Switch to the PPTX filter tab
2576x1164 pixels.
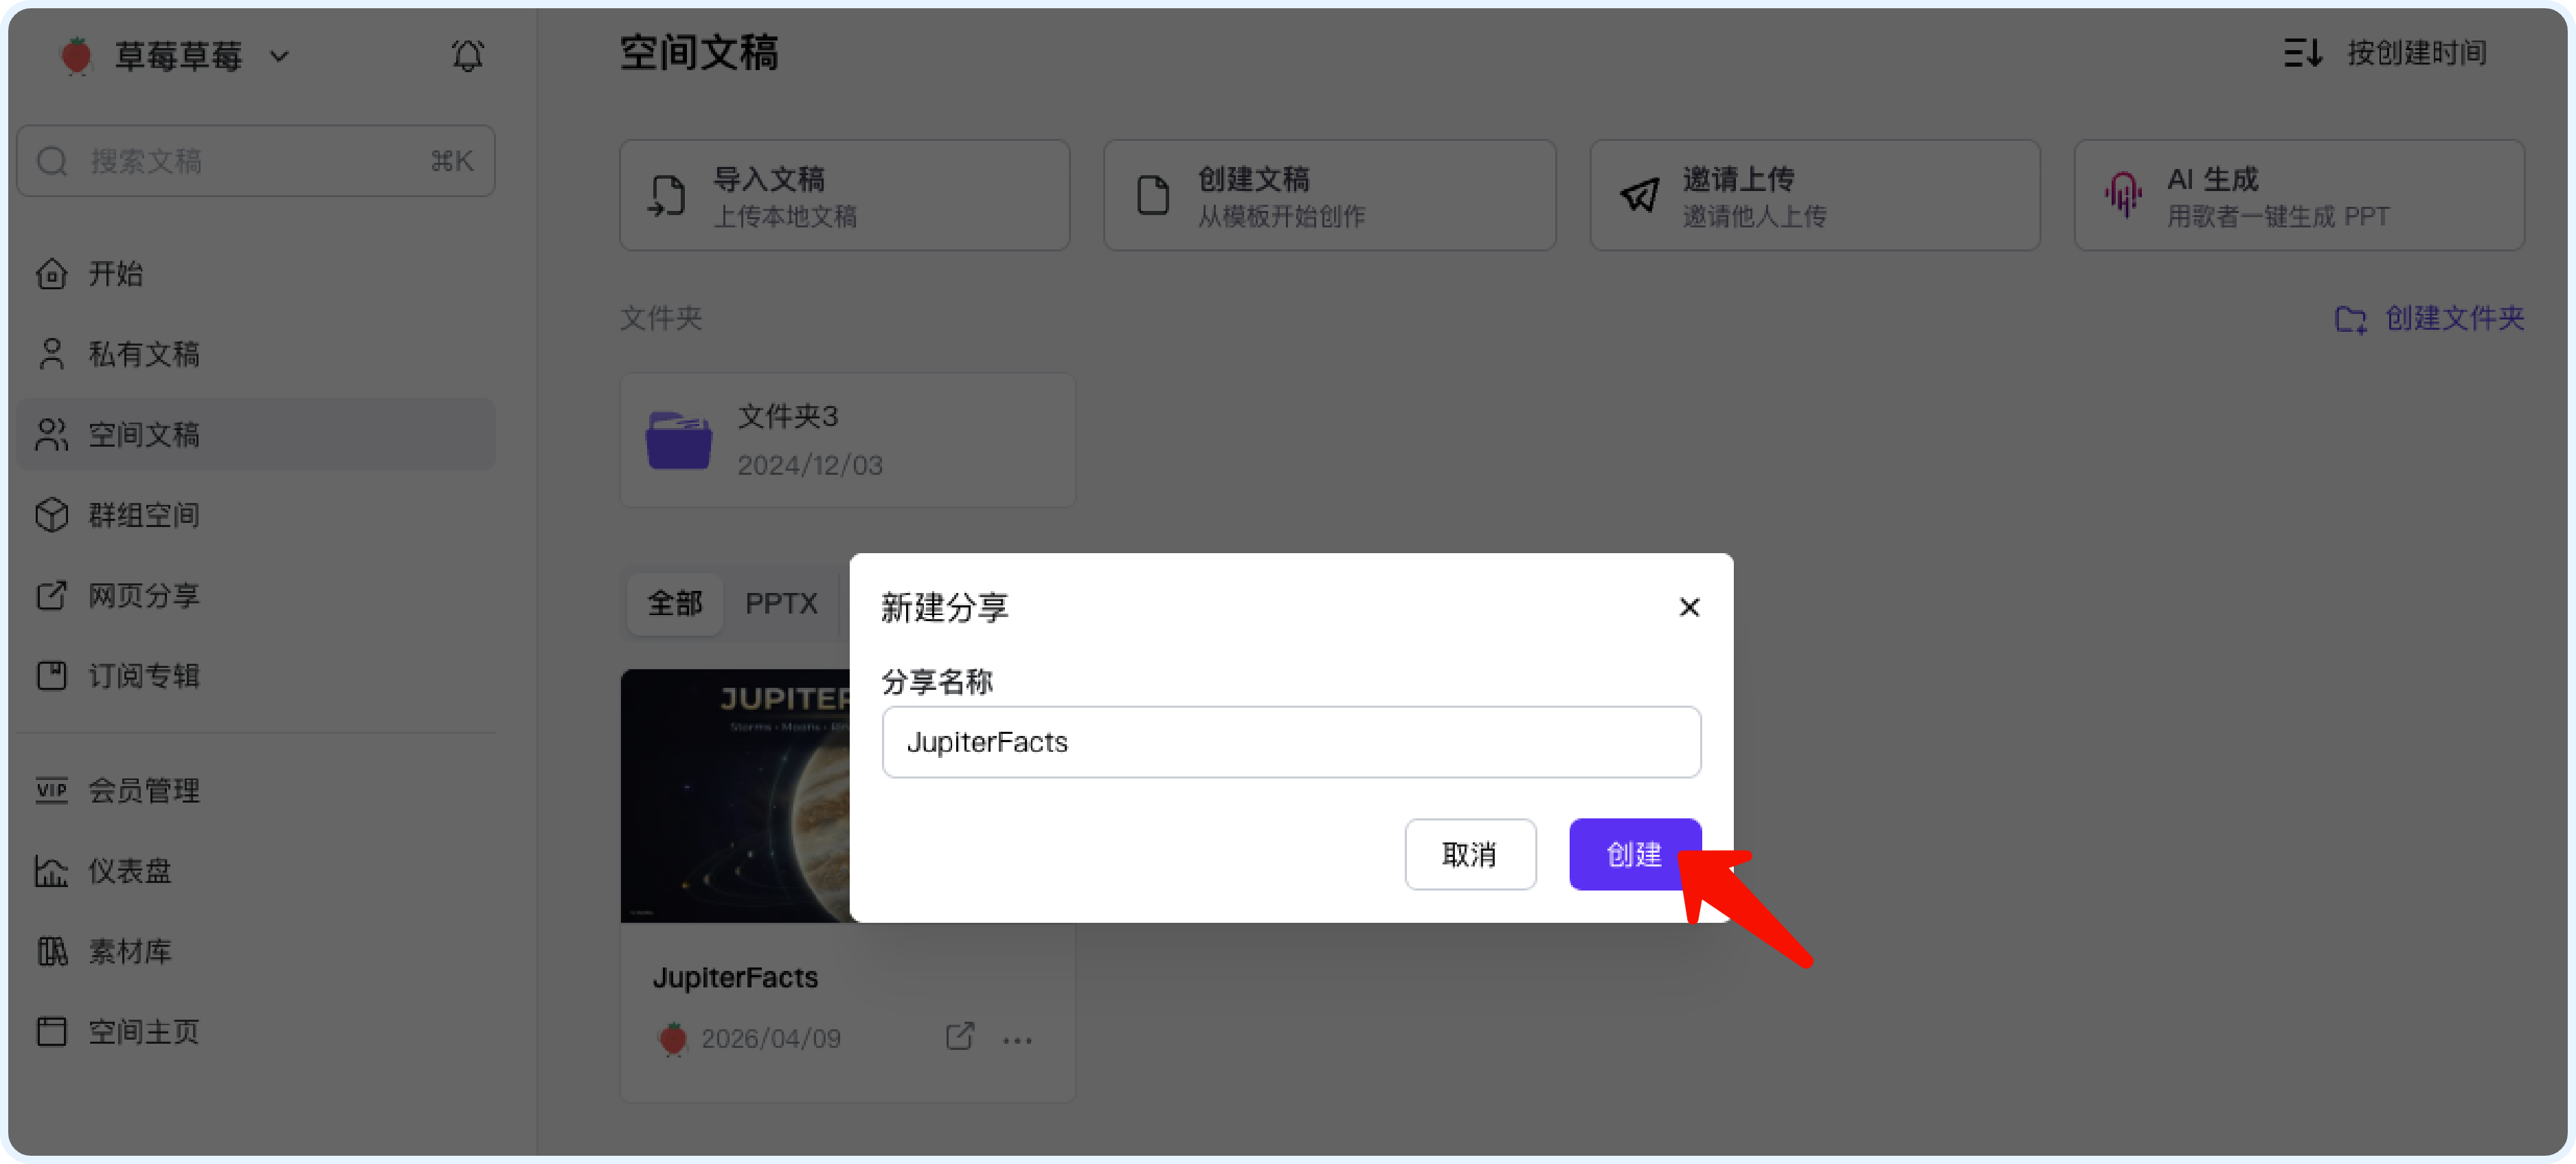(x=781, y=603)
